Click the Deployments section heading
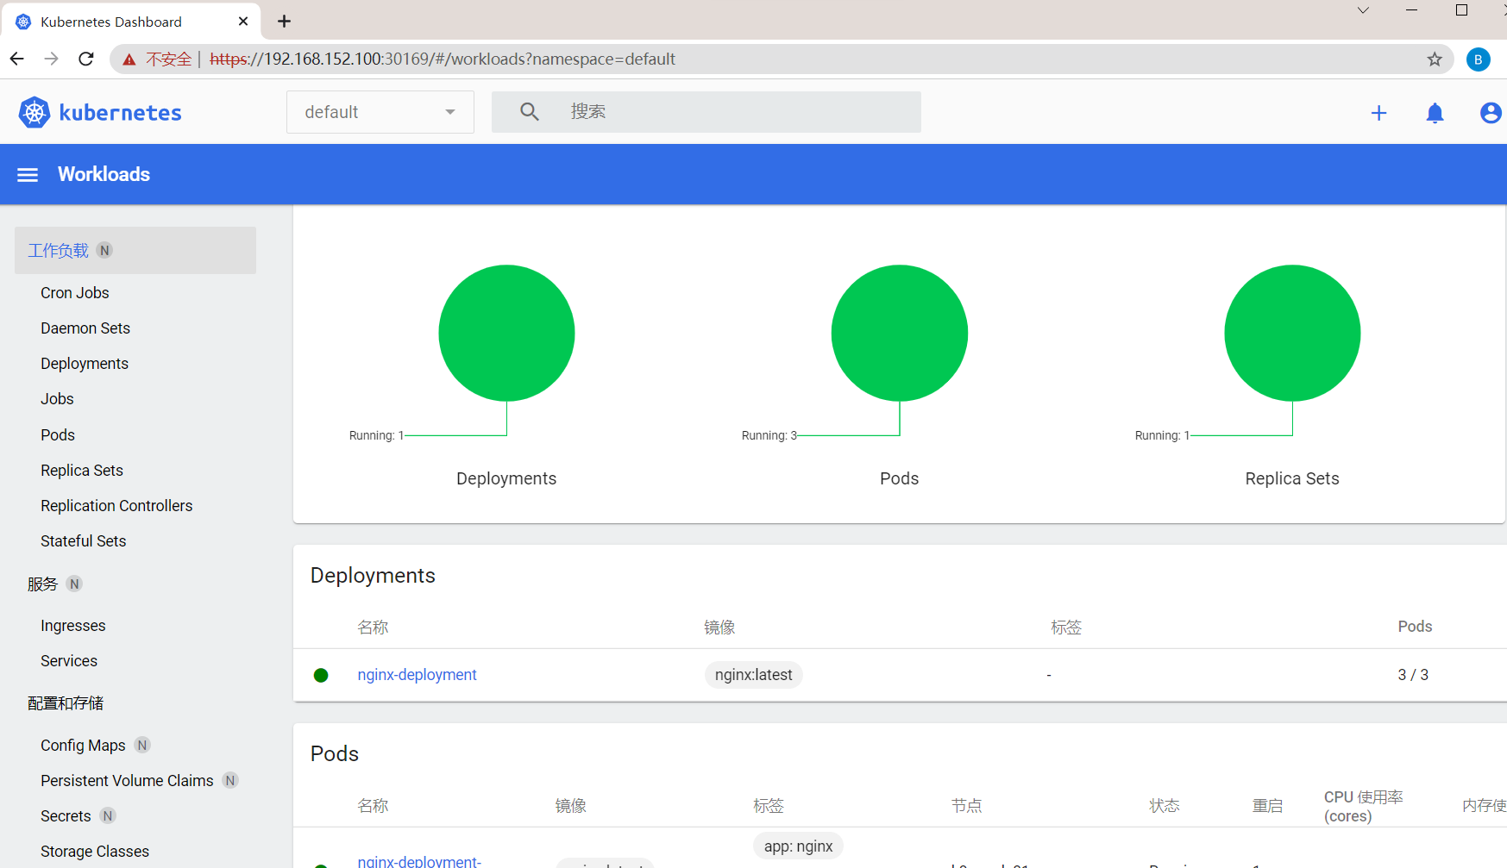 point(373,576)
